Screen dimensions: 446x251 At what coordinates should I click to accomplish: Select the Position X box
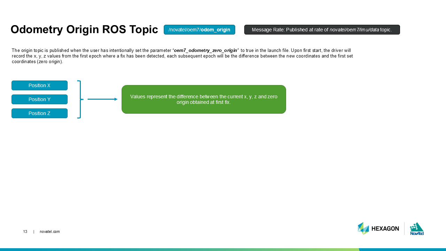coord(39,85)
